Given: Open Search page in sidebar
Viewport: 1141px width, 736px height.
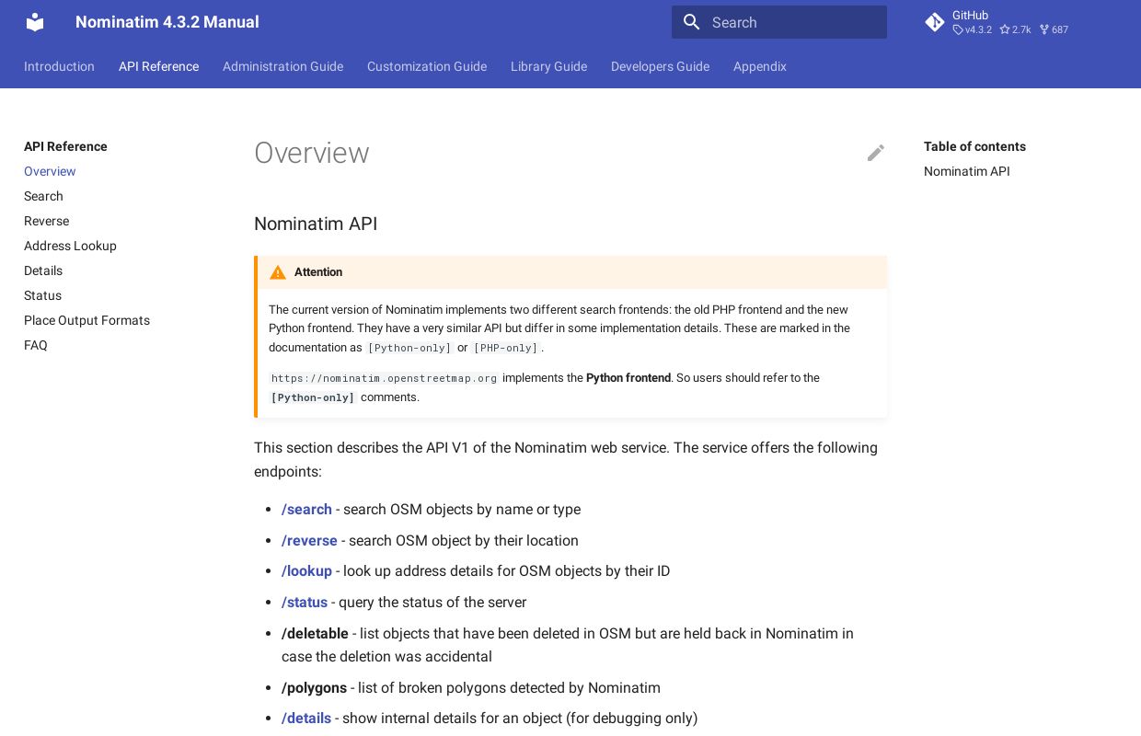Looking at the screenshot, I should [43, 196].
